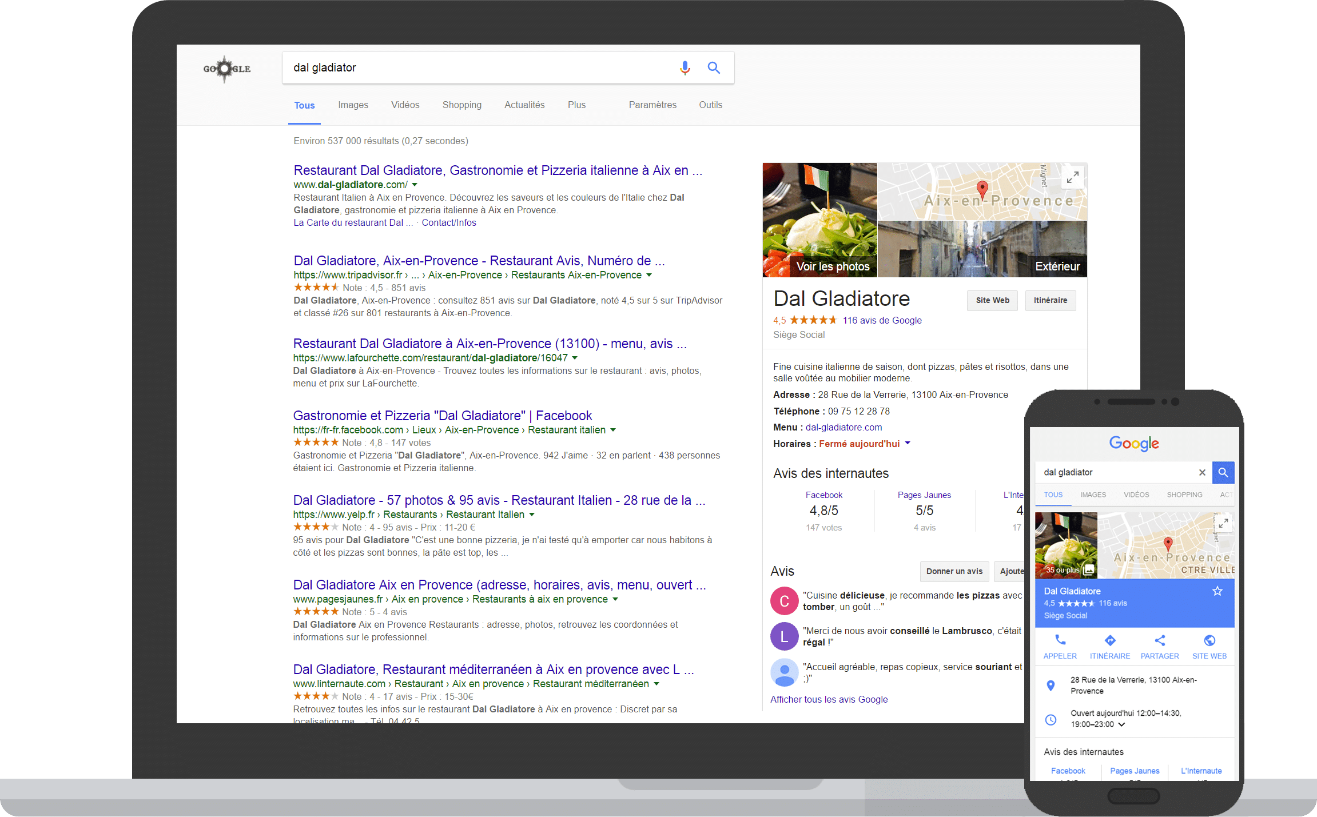Tap the Appeler phone icon on mobile
1317x817 pixels.
coord(1060,641)
